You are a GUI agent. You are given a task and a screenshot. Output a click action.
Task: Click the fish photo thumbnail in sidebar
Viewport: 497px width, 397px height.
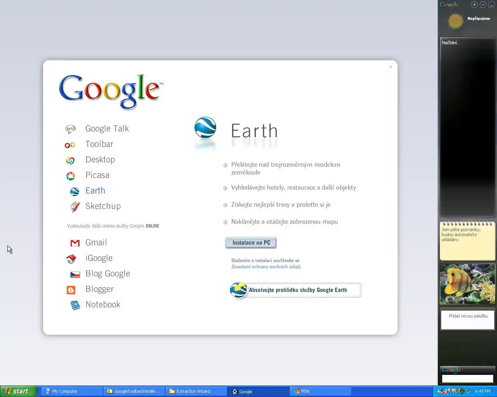tap(467, 284)
